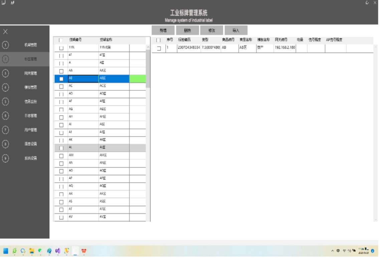381x258 pixels.
Task: Open circled number 6 日志管理 icon
Action: [x=5, y=116]
